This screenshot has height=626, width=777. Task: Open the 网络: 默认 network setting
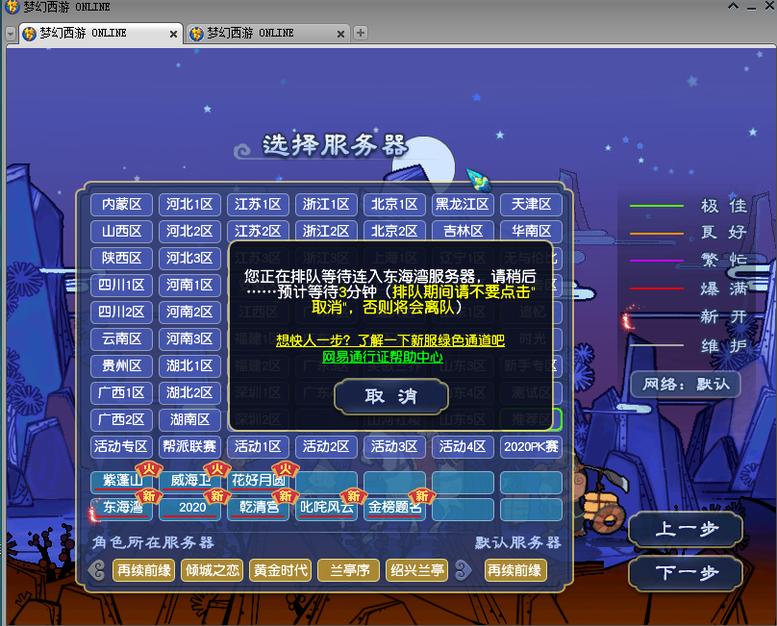686,384
